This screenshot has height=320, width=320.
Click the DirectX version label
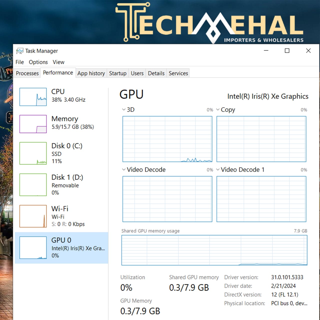pyautogui.click(x=243, y=295)
